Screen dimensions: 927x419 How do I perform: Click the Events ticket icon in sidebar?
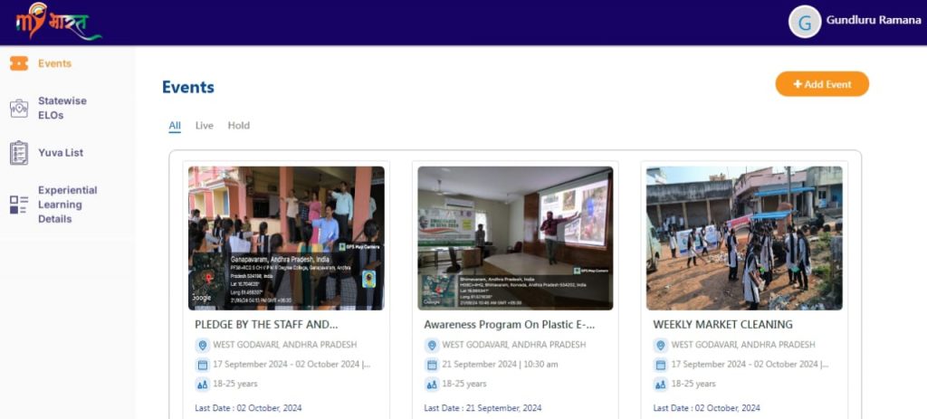point(18,63)
